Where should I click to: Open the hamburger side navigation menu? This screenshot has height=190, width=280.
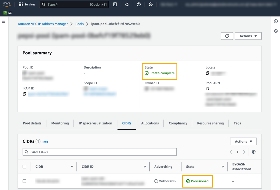4,21
